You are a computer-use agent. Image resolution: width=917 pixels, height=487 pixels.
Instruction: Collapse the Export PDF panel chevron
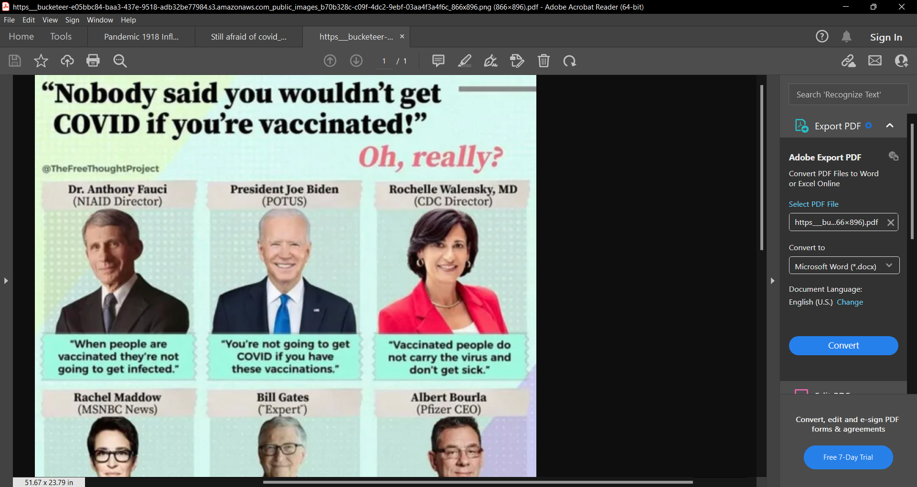pos(890,126)
